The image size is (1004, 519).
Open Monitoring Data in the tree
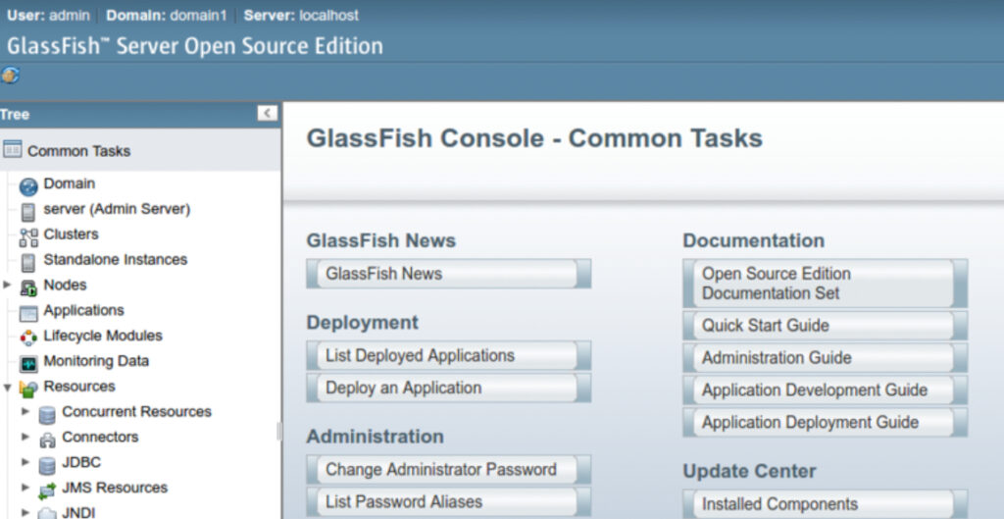(x=96, y=361)
